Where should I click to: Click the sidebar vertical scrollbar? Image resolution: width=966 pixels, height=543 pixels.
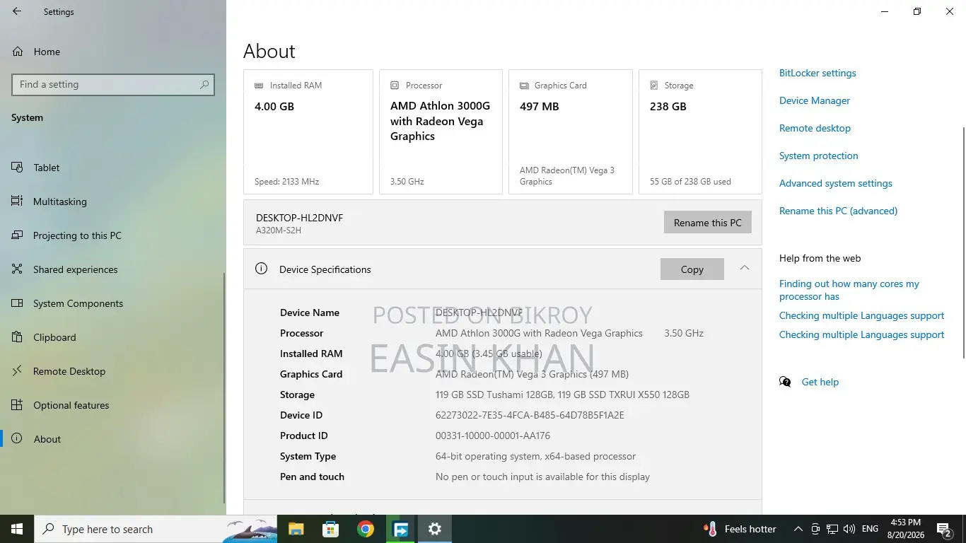(x=224, y=387)
